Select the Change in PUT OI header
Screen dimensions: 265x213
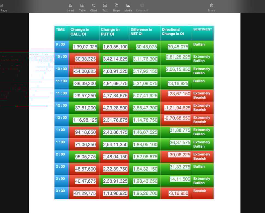(x=114, y=33)
